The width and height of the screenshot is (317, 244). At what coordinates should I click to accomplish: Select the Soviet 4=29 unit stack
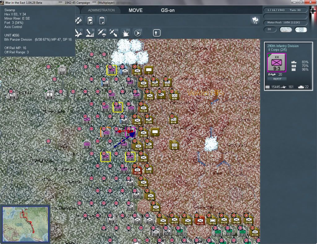[137, 120]
